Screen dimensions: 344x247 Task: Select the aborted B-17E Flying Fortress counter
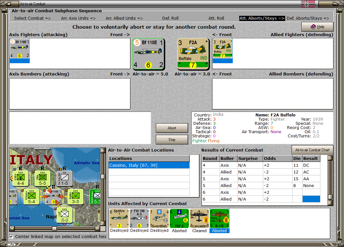219,219
